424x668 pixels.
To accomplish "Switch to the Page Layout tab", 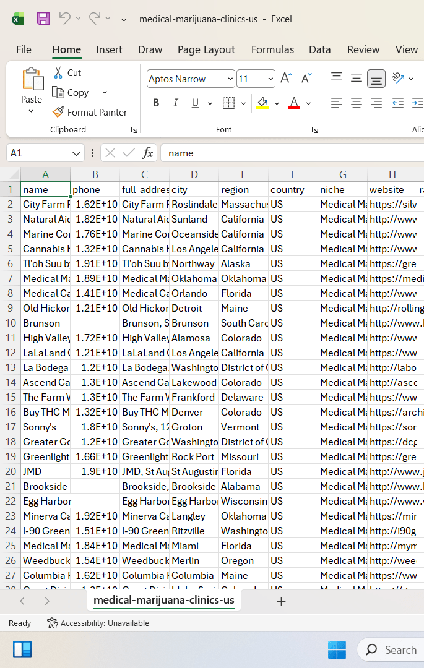I will [206, 50].
